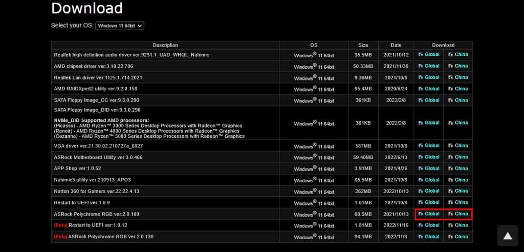This screenshot has width=524, height=252.
Task: Download Realtek audio driver via China link
Action: coord(458,55)
